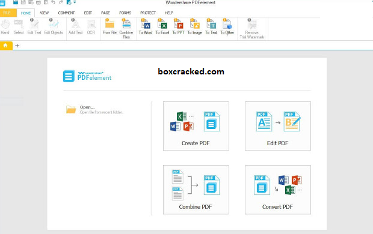The height and width of the screenshot is (234, 373).
Task: Convert document with To Word icon
Action: click(x=146, y=26)
